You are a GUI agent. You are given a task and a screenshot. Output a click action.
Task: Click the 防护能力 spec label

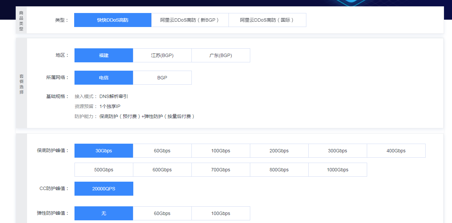86,116
